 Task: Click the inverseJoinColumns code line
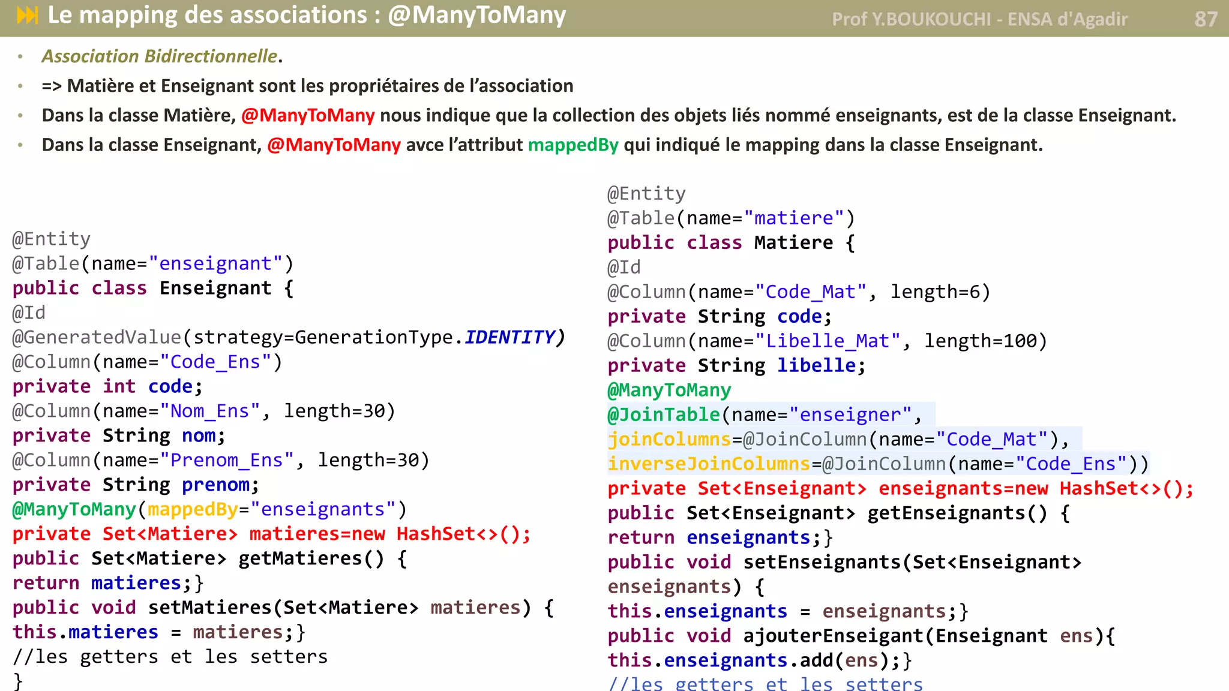(877, 464)
